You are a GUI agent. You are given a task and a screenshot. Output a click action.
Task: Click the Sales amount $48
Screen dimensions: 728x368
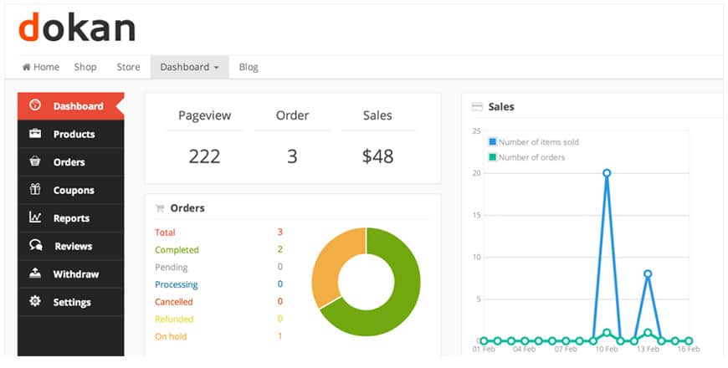pyautogui.click(x=377, y=156)
